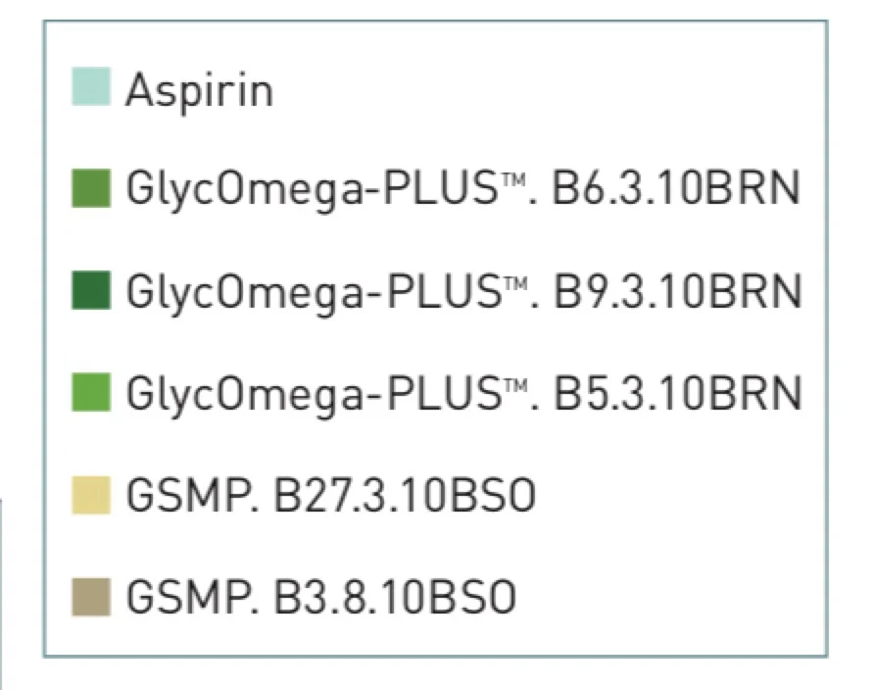Click the trademark symbol in the B5.3.10BRN entry
This screenshot has width=874, height=690.
click(522, 383)
